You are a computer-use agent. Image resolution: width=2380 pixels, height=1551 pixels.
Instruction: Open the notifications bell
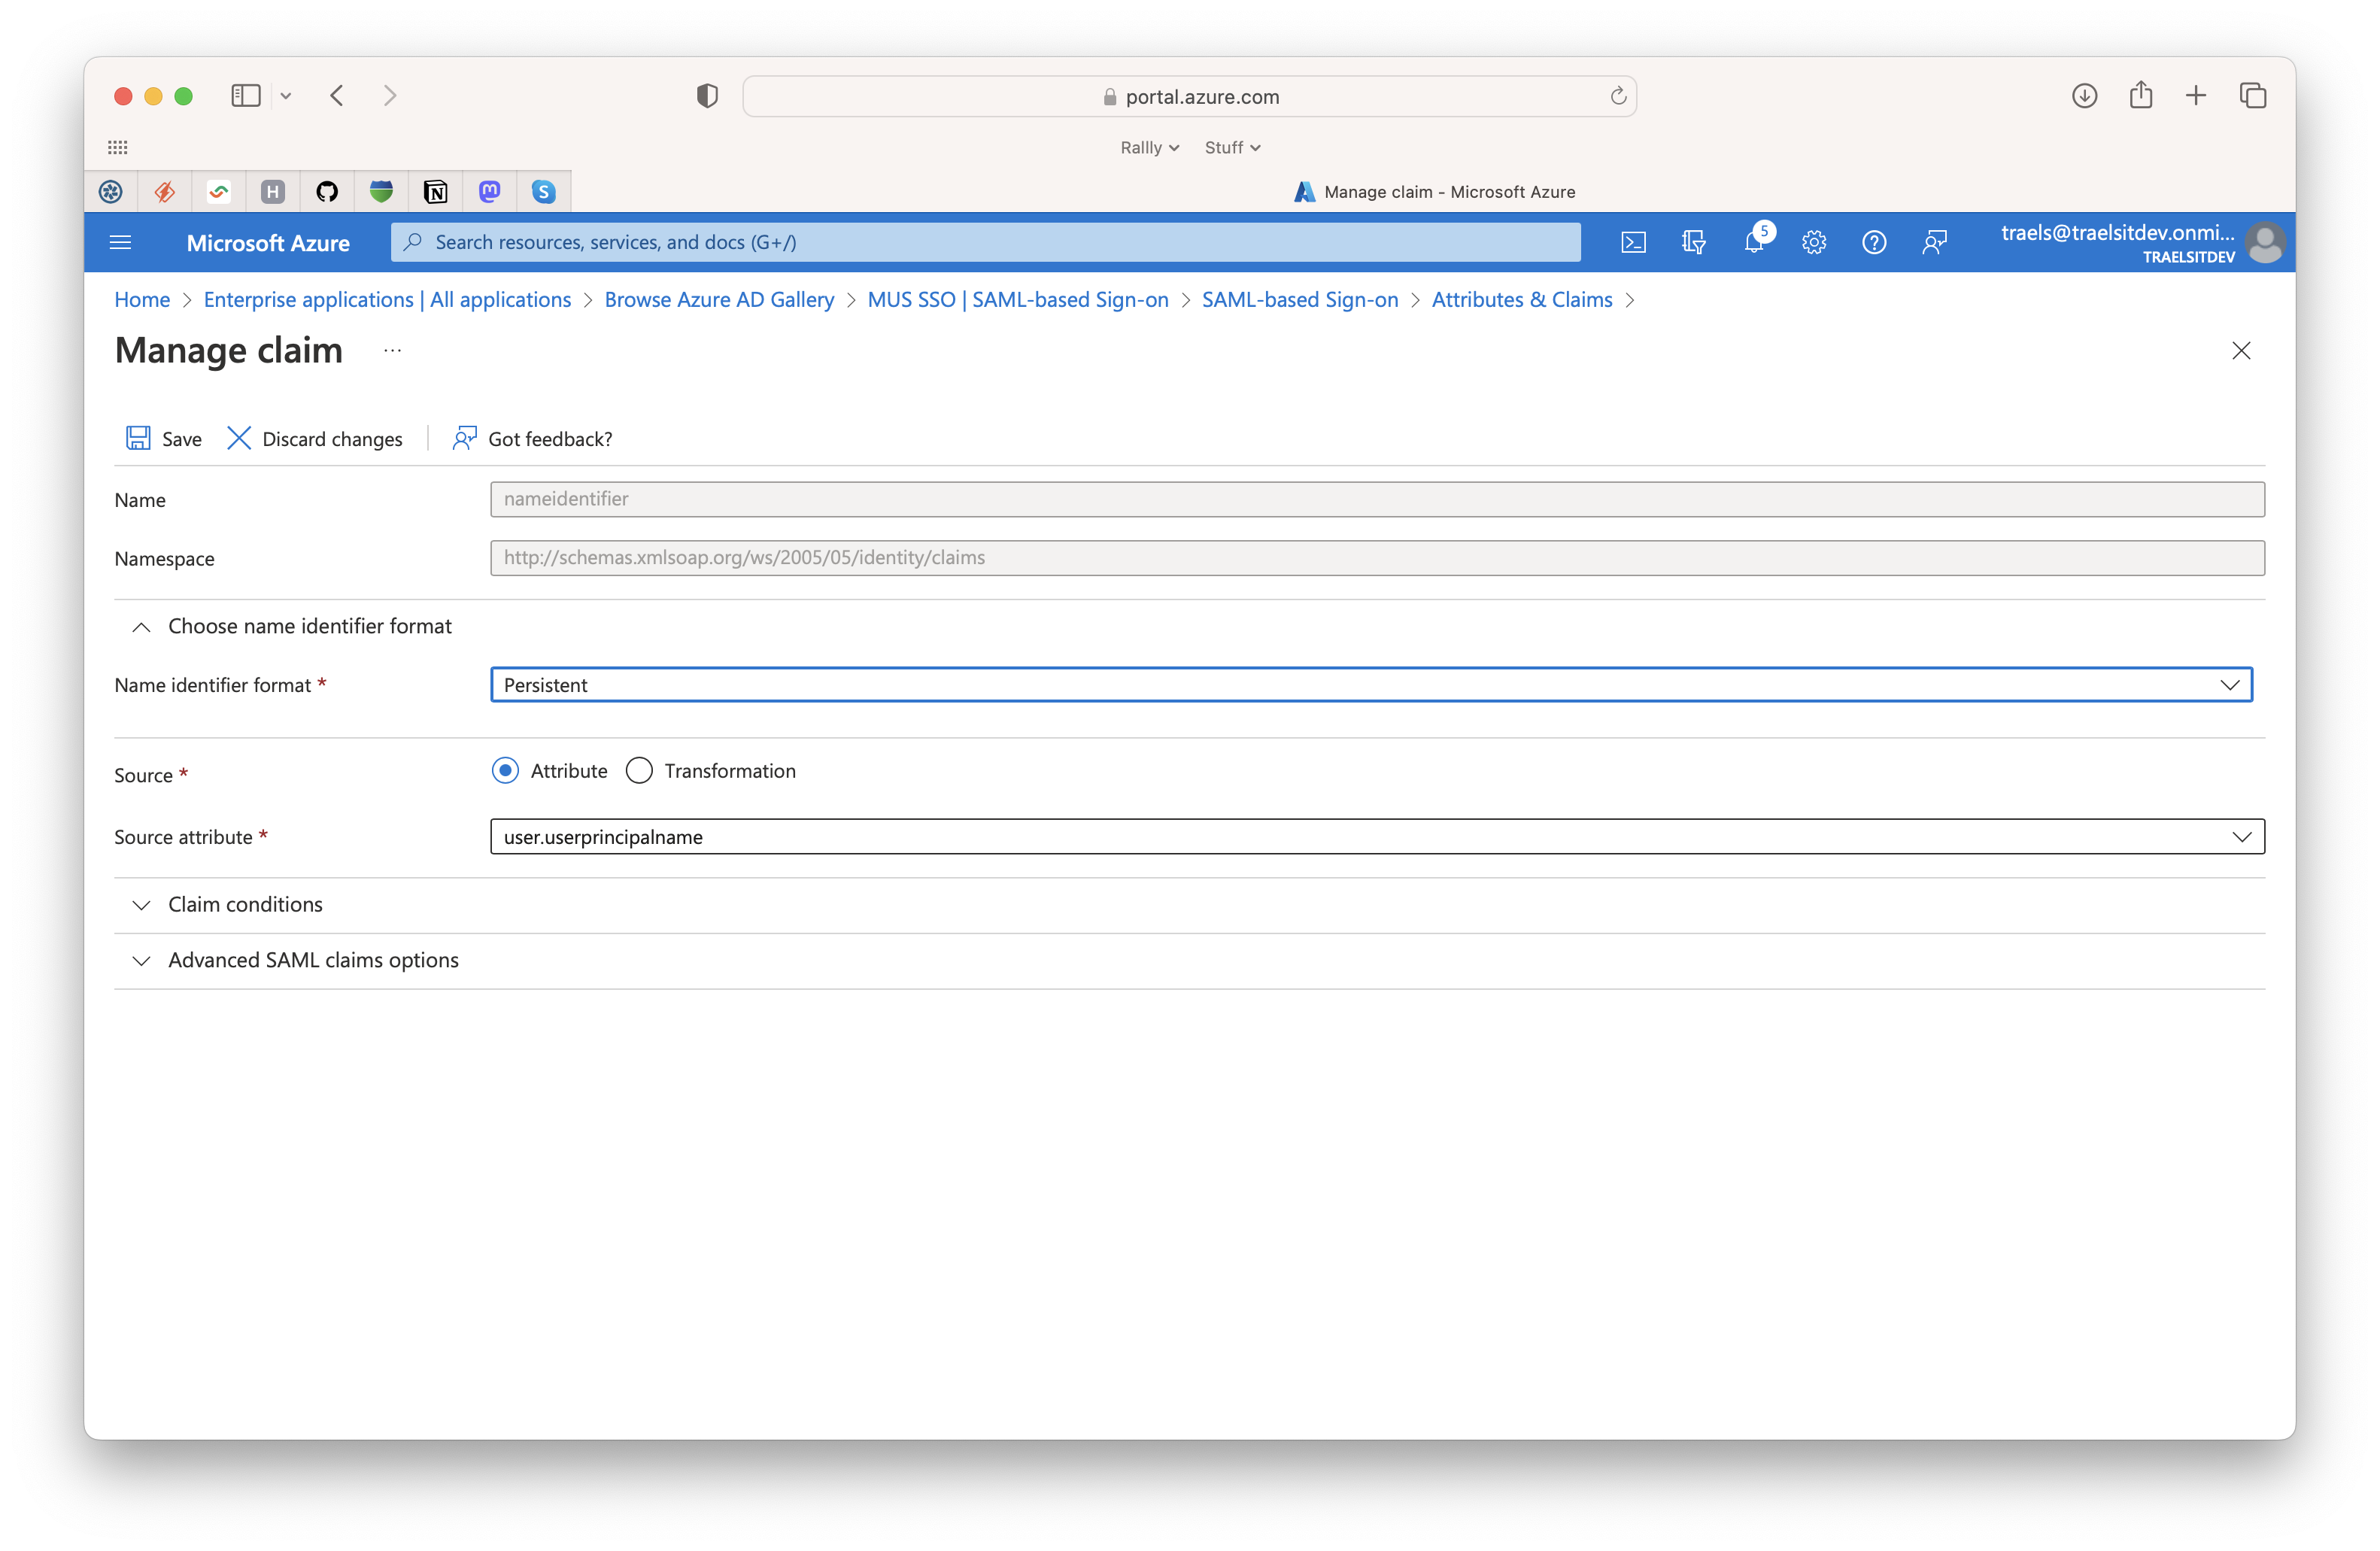click(x=1755, y=242)
